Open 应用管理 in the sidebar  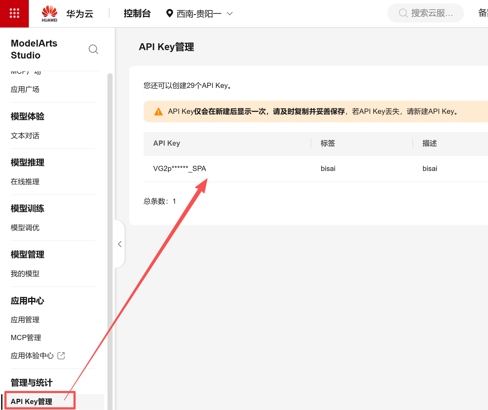25,320
